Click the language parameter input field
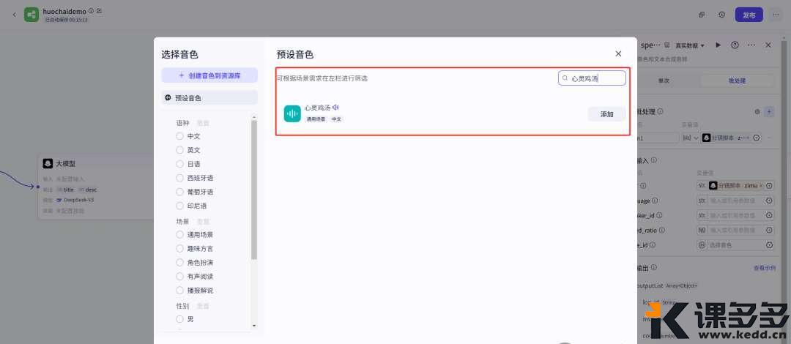 (x=737, y=201)
